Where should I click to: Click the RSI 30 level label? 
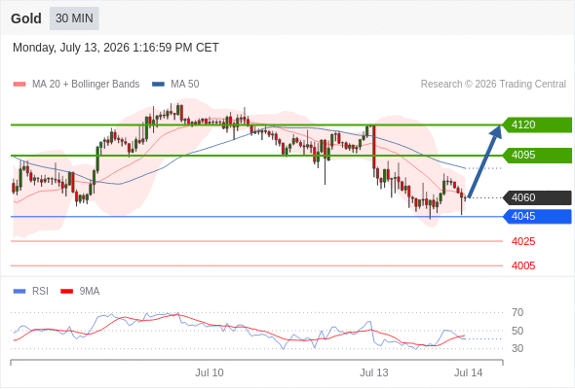click(517, 348)
